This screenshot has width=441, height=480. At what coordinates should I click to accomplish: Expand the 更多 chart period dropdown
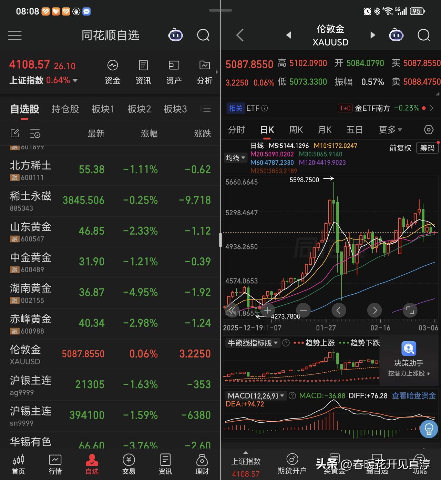click(390, 129)
